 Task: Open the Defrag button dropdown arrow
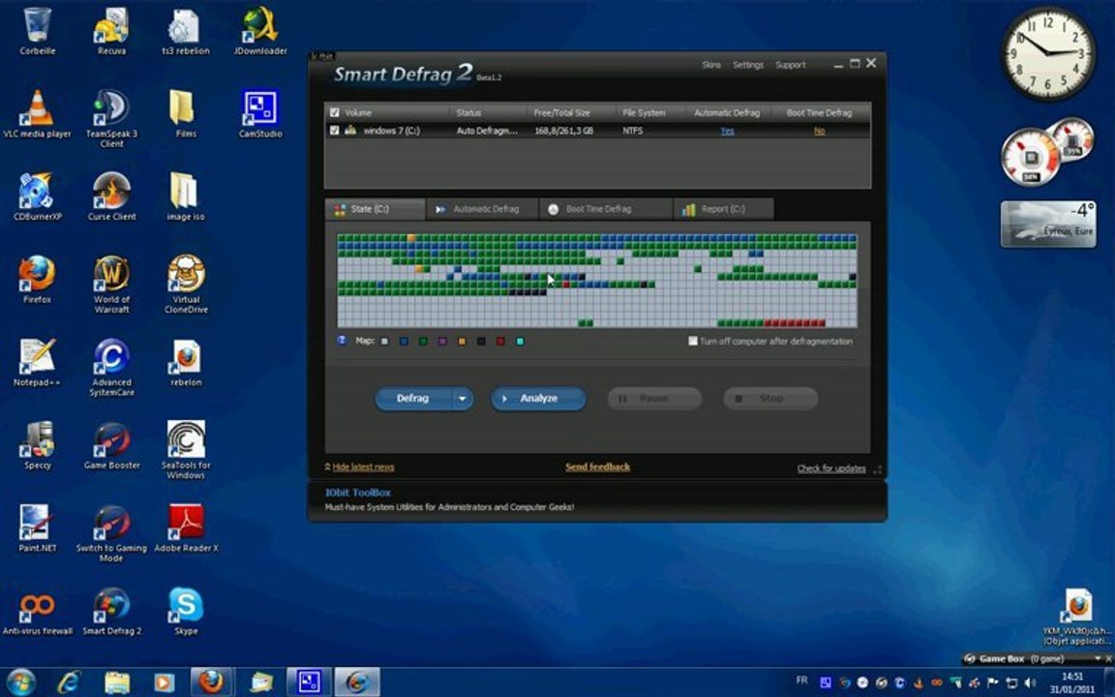coord(463,398)
